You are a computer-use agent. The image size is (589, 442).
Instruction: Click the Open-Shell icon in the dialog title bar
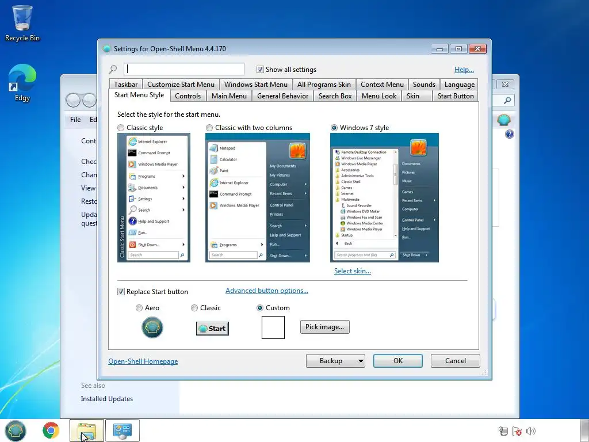(106, 48)
